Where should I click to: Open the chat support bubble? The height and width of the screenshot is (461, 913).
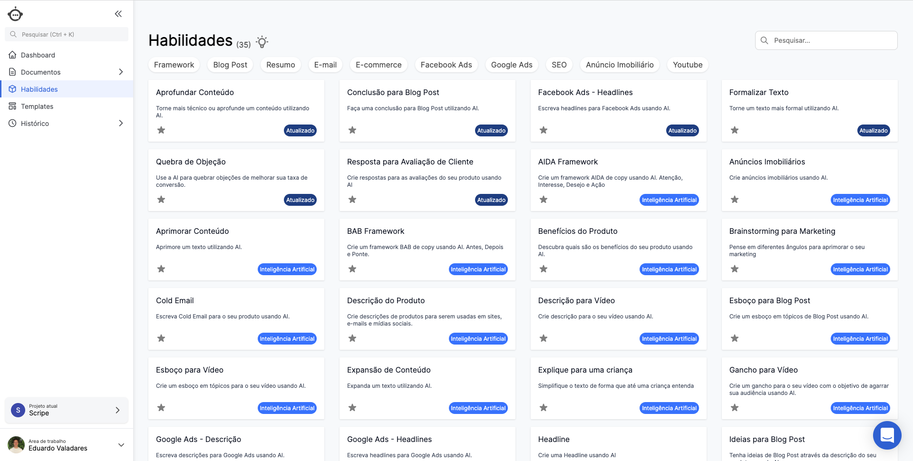pos(887,435)
